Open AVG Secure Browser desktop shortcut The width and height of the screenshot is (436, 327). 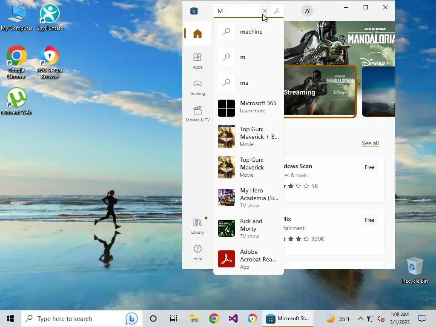coord(50,62)
